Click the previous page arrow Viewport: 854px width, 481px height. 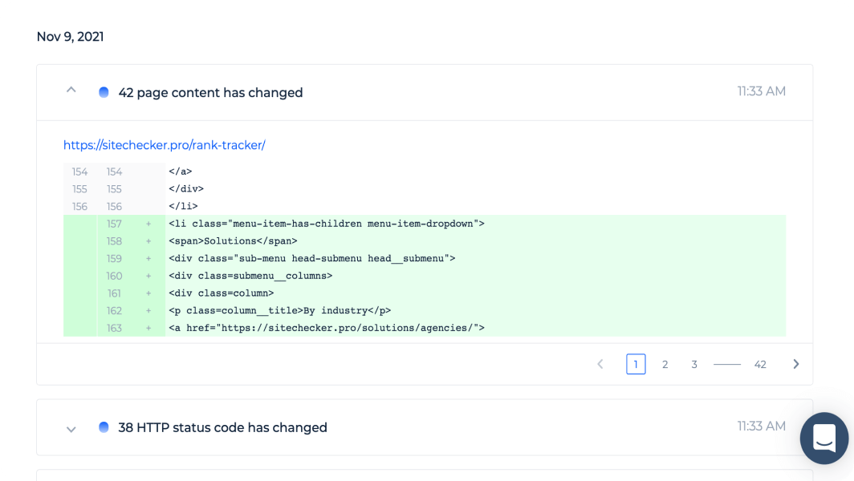[x=600, y=364]
